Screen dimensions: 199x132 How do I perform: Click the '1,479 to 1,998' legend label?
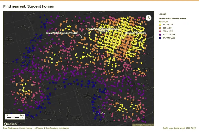[169, 38]
